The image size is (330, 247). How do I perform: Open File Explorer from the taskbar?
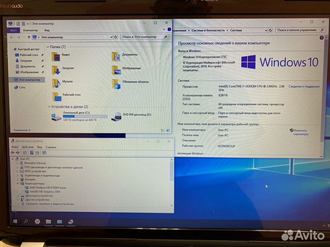49,221
